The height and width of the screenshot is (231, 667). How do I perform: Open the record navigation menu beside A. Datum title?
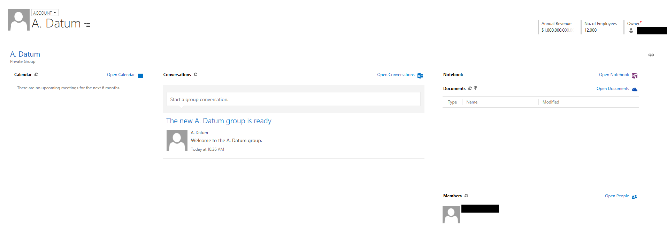(87, 25)
